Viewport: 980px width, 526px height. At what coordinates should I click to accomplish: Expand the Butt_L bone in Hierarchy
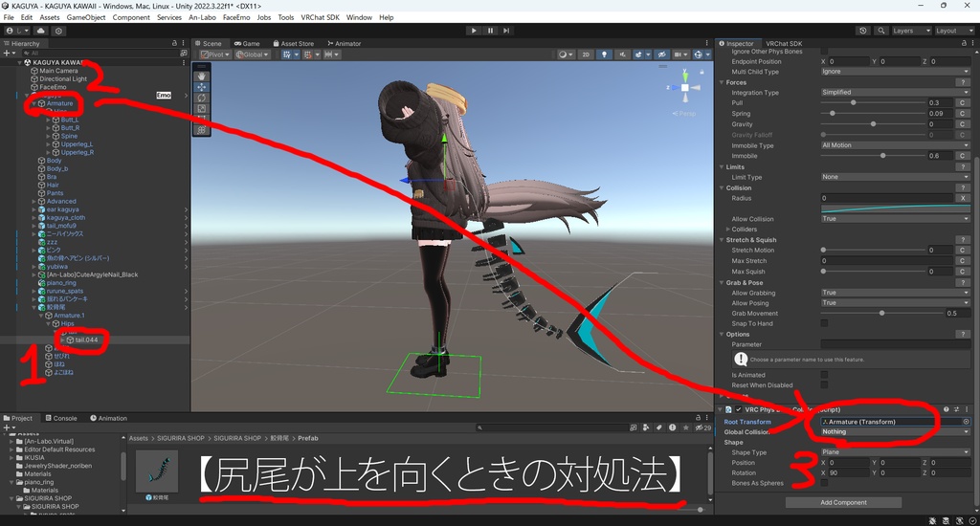pyautogui.click(x=48, y=120)
